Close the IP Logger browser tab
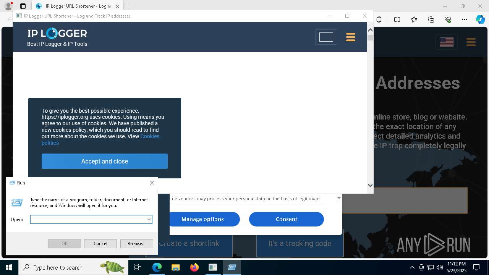Viewport: 489px width, 275px height. (117, 6)
